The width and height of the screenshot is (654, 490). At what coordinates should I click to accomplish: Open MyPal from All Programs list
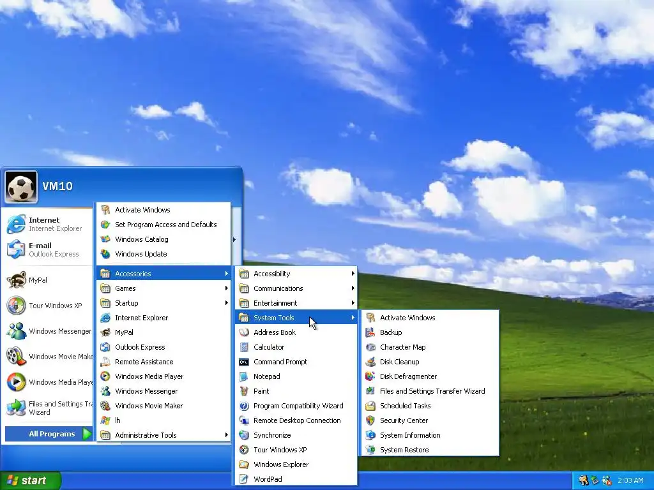[163, 332]
